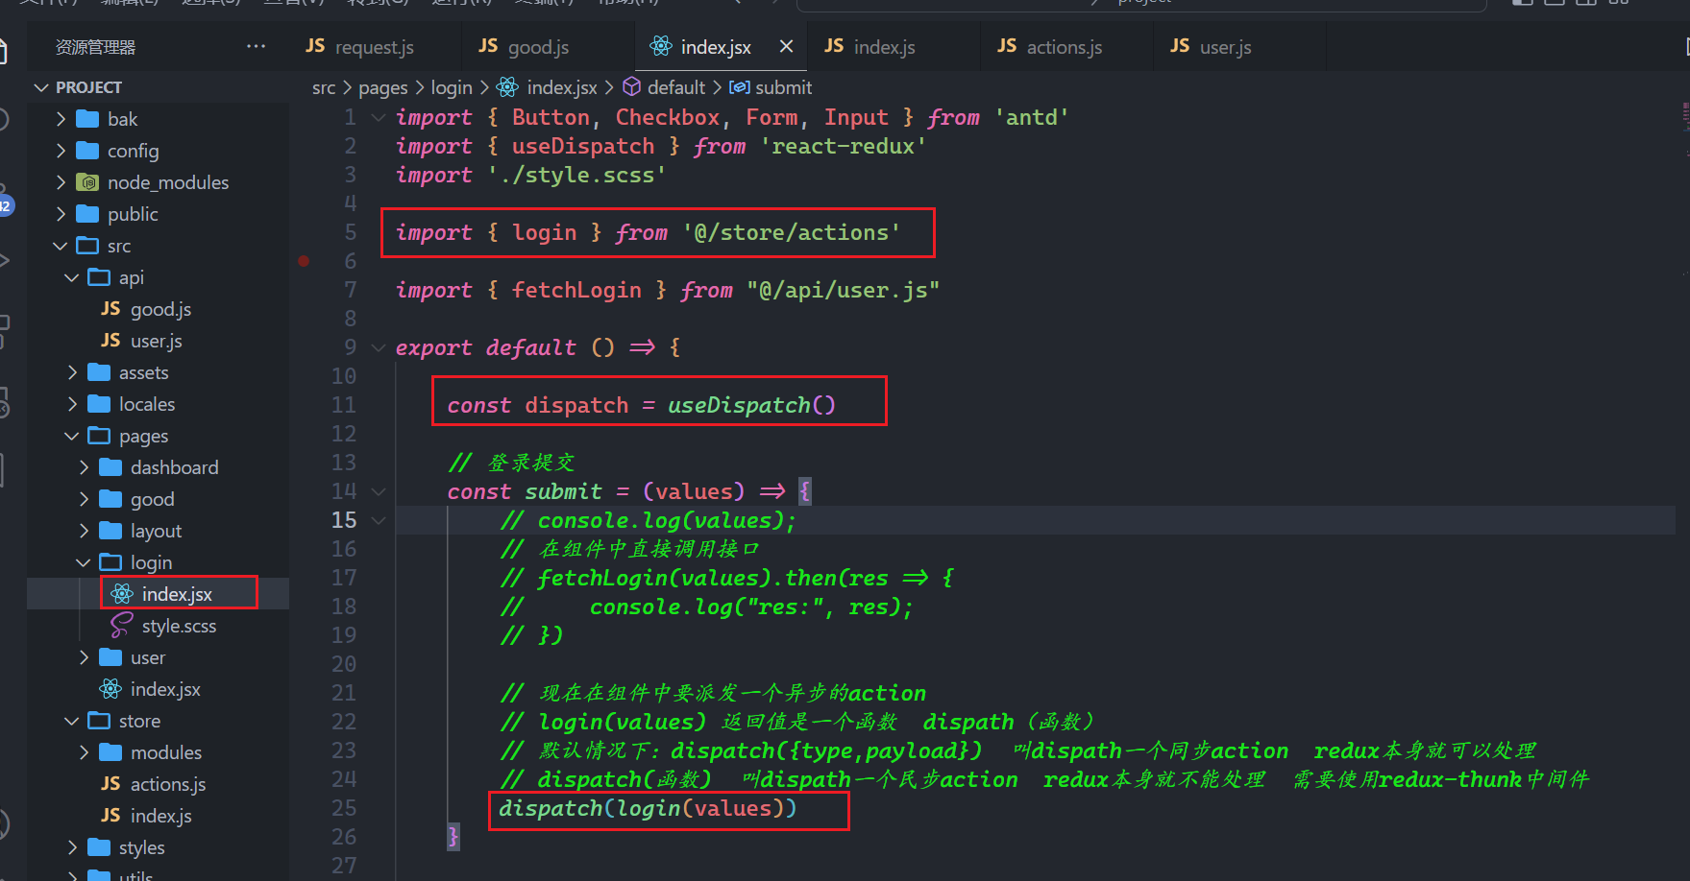This screenshot has height=881, width=1690.
Task: Place cursor on 'dispatch(login(values))' line
Action: [x=648, y=808]
